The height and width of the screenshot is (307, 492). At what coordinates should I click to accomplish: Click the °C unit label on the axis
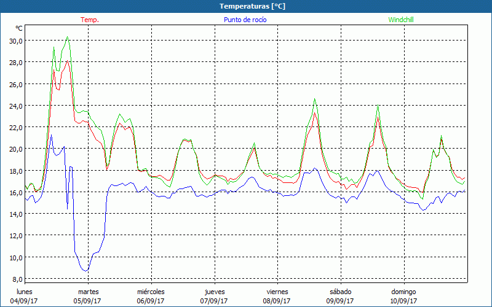tap(19, 29)
